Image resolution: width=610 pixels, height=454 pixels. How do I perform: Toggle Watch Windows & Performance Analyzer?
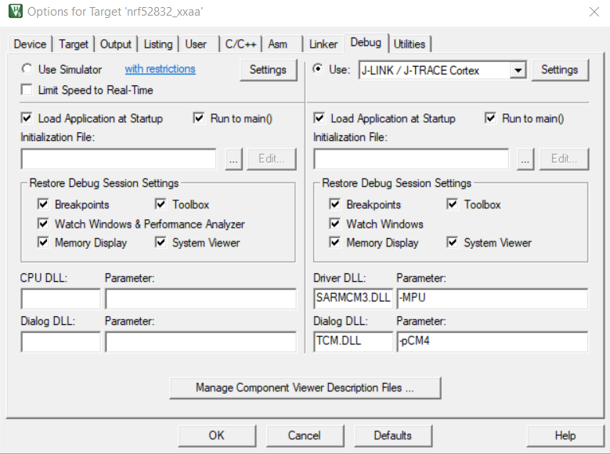pos(43,223)
